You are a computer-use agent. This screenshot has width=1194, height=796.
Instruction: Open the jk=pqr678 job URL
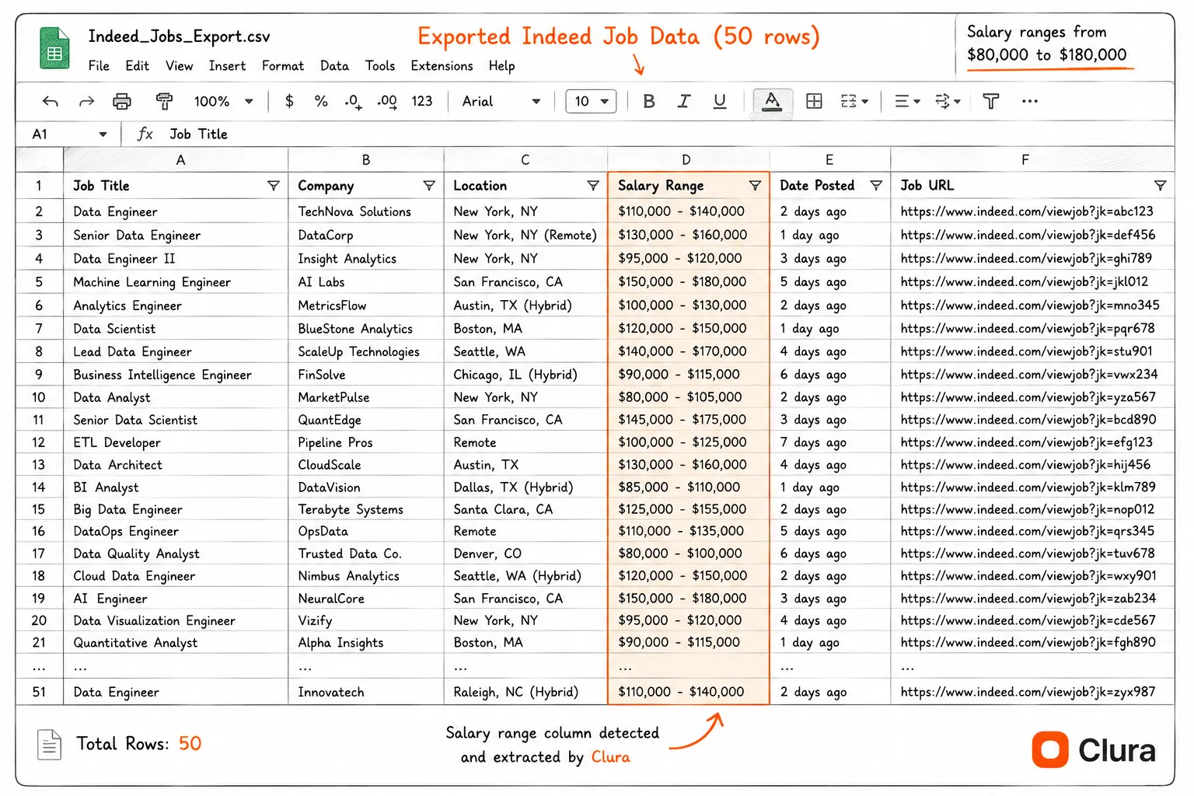tap(1028, 329)
